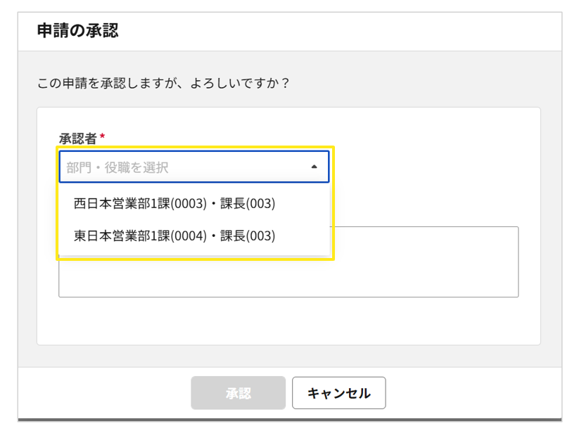
Task: Click the 部門・役職を選択 combo box field
Action: [193, 167]
